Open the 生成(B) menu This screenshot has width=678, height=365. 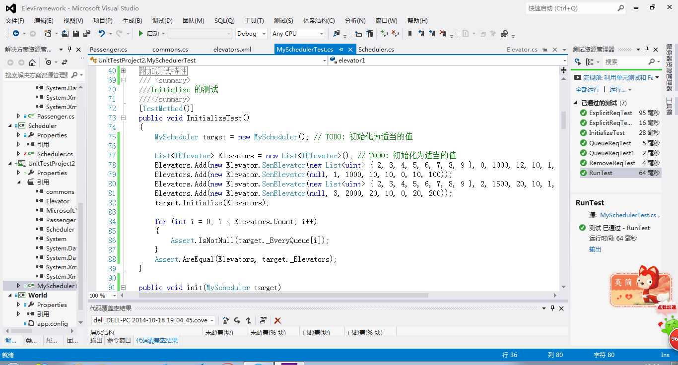(133, 20)
